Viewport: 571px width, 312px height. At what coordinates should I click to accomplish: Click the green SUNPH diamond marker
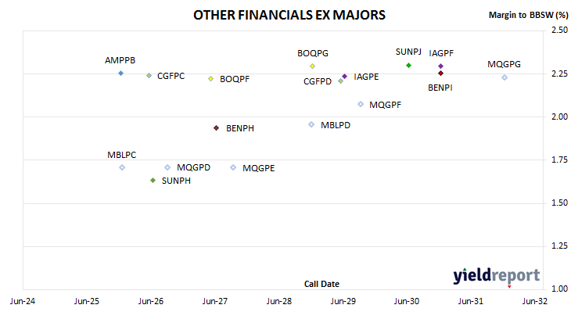153,180
